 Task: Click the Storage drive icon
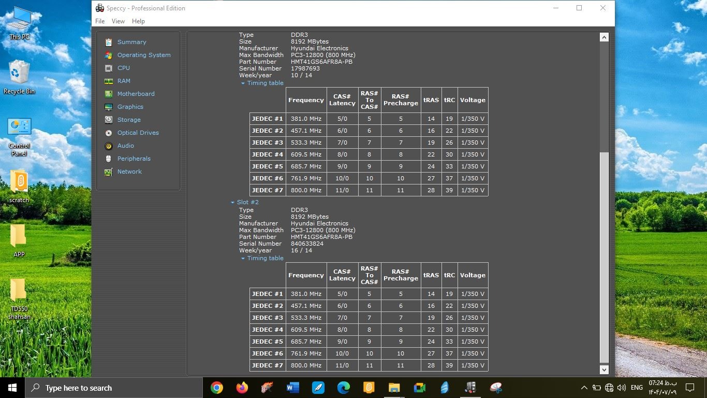[x=109, y=120]
